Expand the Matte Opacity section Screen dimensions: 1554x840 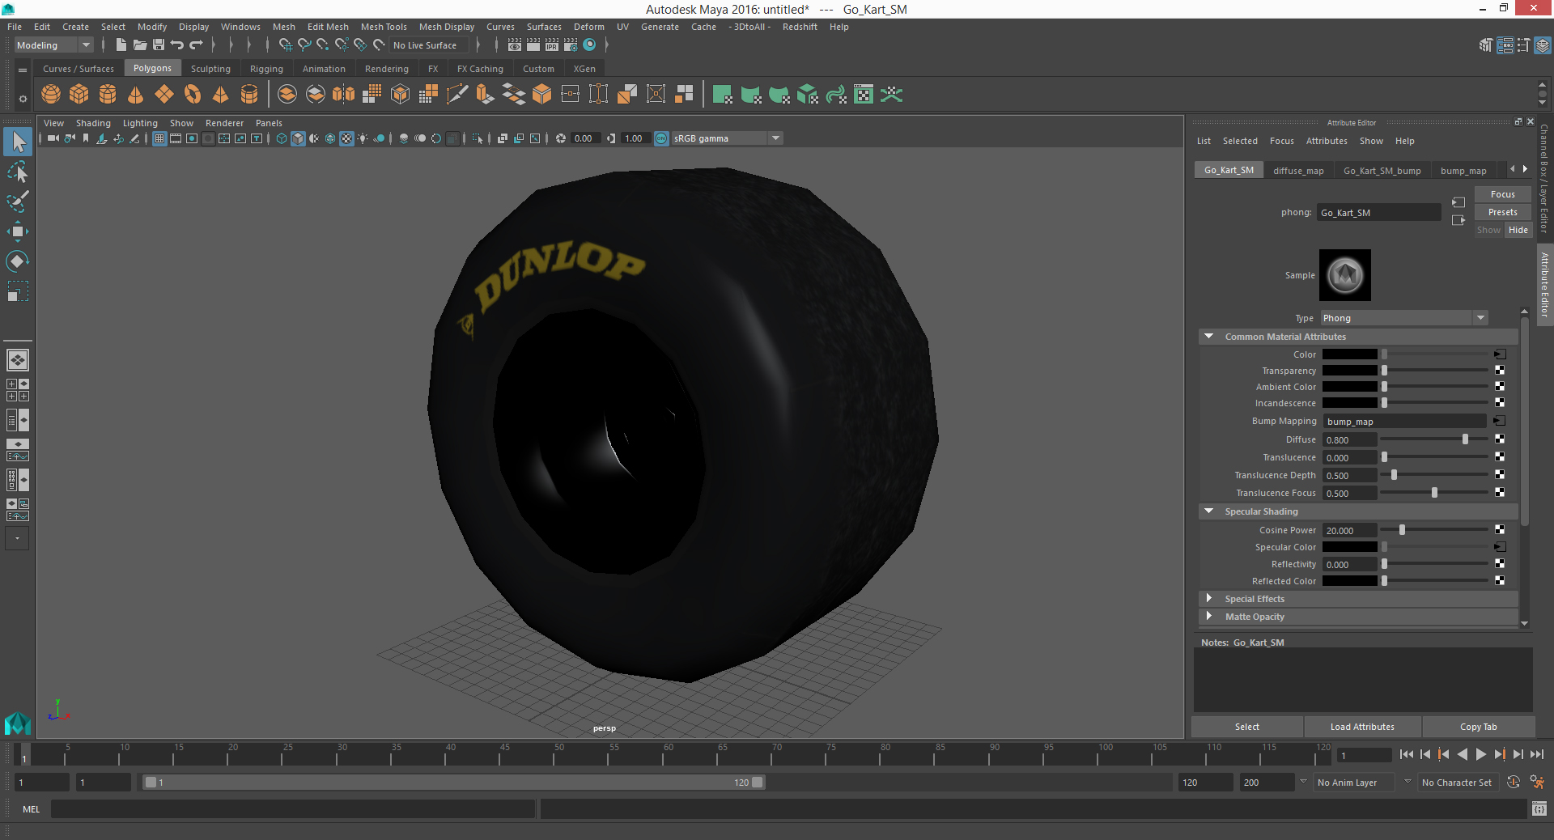pos(1209,617)
